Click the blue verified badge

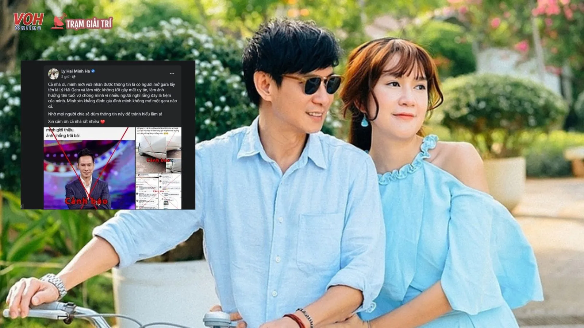93,71
